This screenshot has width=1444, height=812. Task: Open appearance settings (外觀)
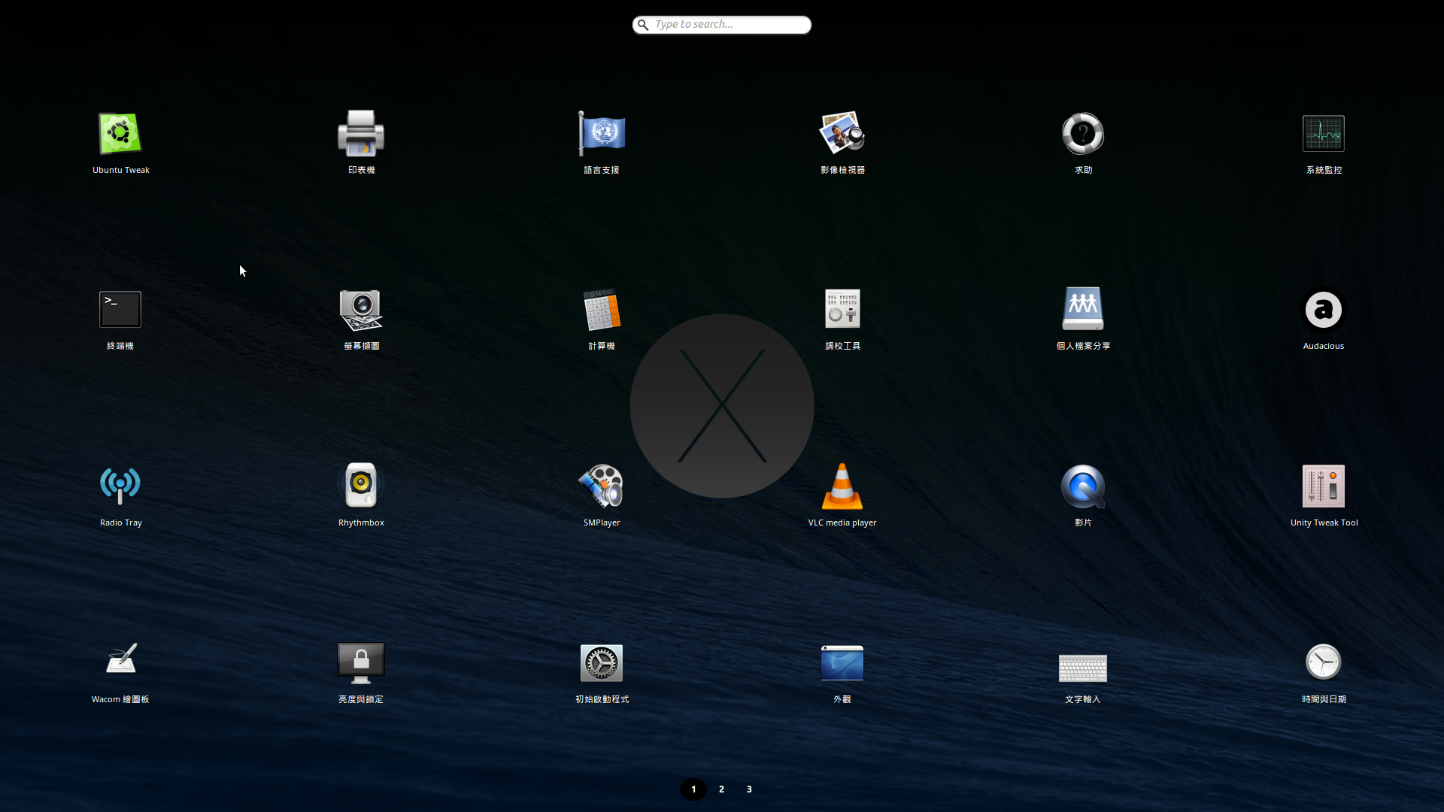coord(842,662)
